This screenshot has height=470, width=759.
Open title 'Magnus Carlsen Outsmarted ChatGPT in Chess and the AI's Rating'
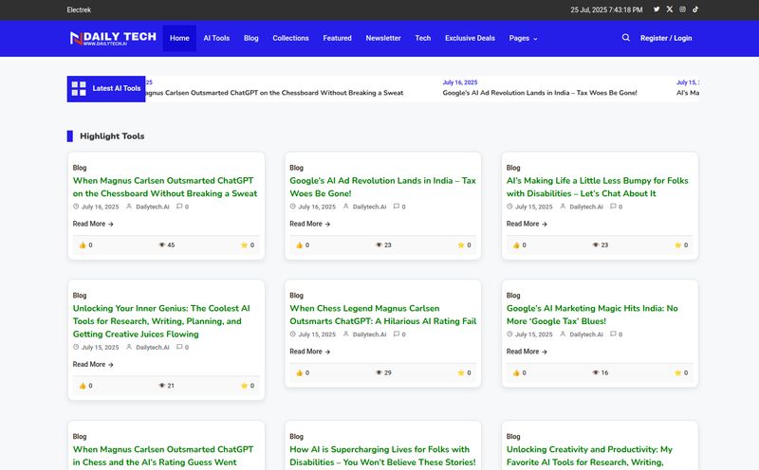tap(163, 456)
